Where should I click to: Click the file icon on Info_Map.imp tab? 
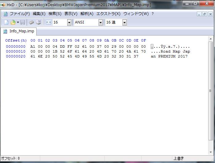(x=5, y=31)
